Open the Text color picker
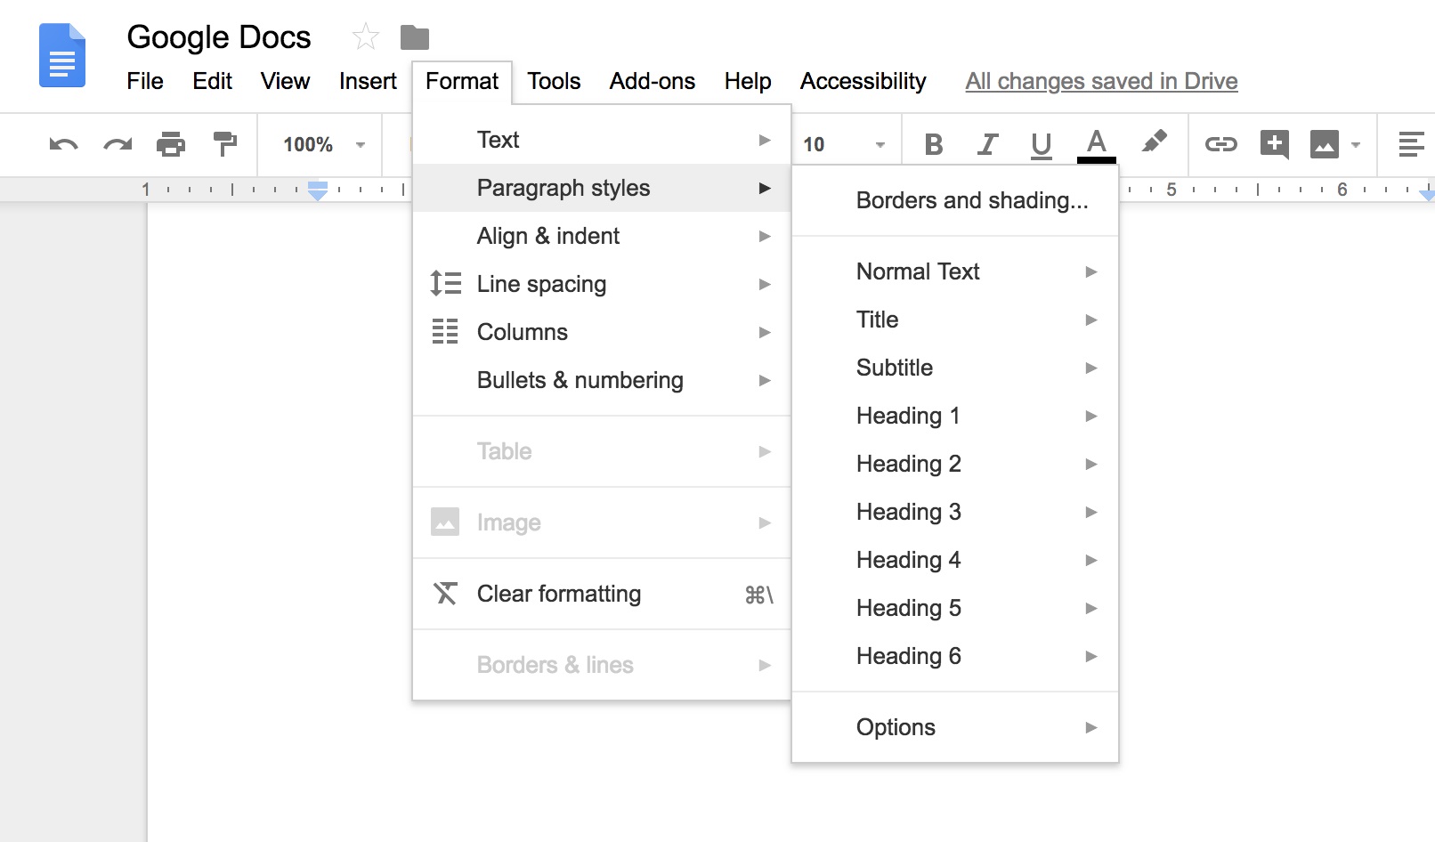Image resolution: width=1435 pixels, height=842 pixels. [x=1097, y=142]
